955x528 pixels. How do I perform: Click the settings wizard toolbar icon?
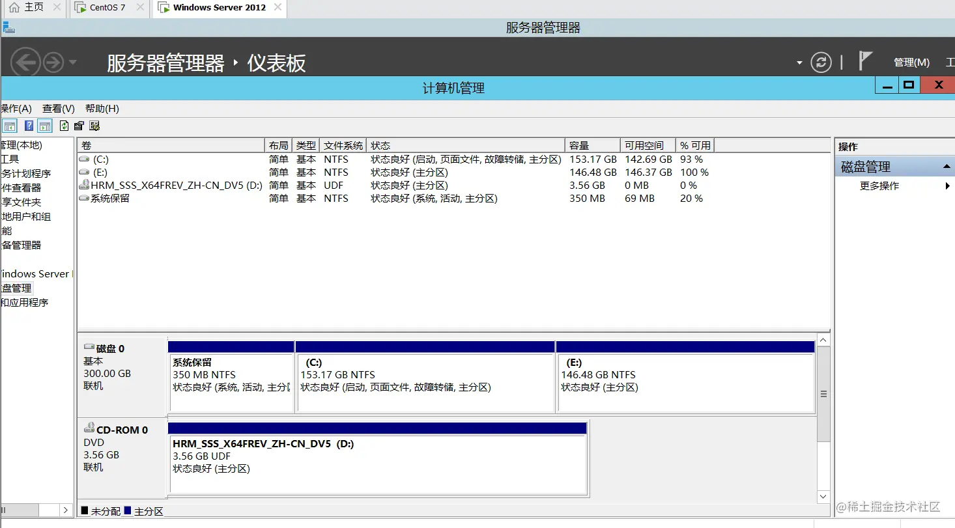point(94,126)
